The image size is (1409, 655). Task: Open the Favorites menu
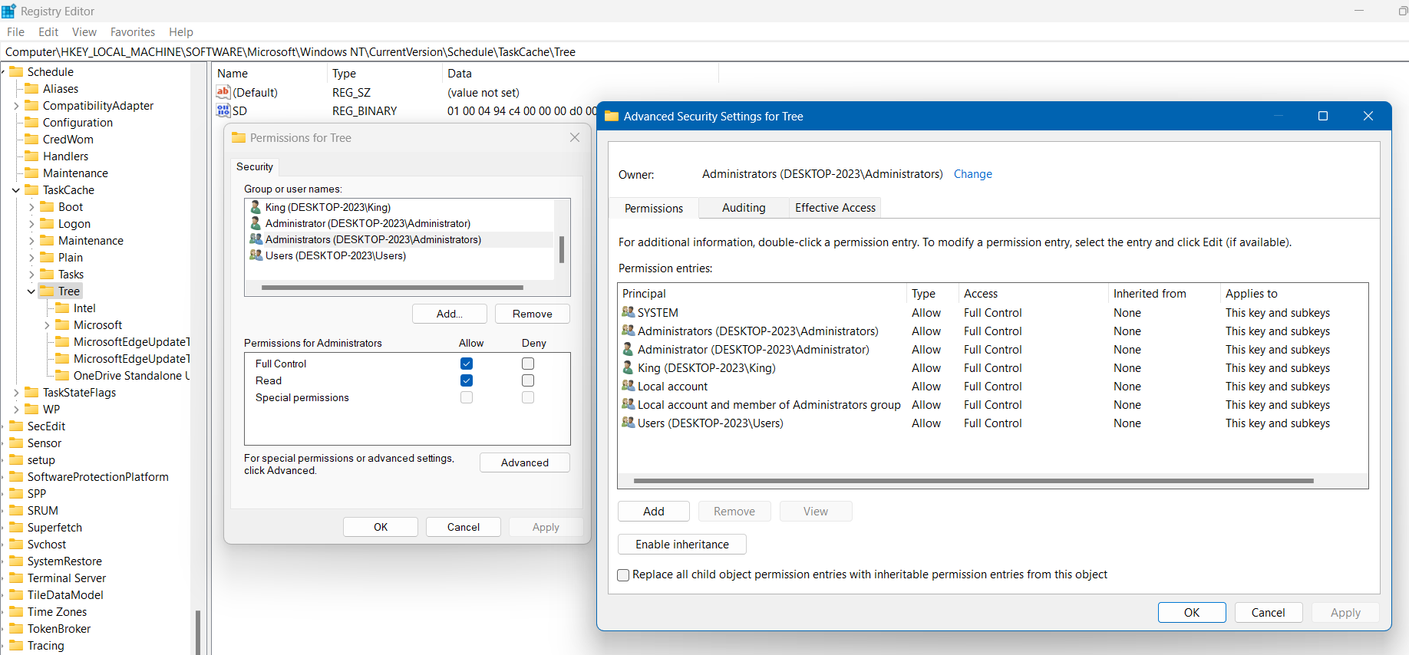pyautogui.click(x=132, y=32)
